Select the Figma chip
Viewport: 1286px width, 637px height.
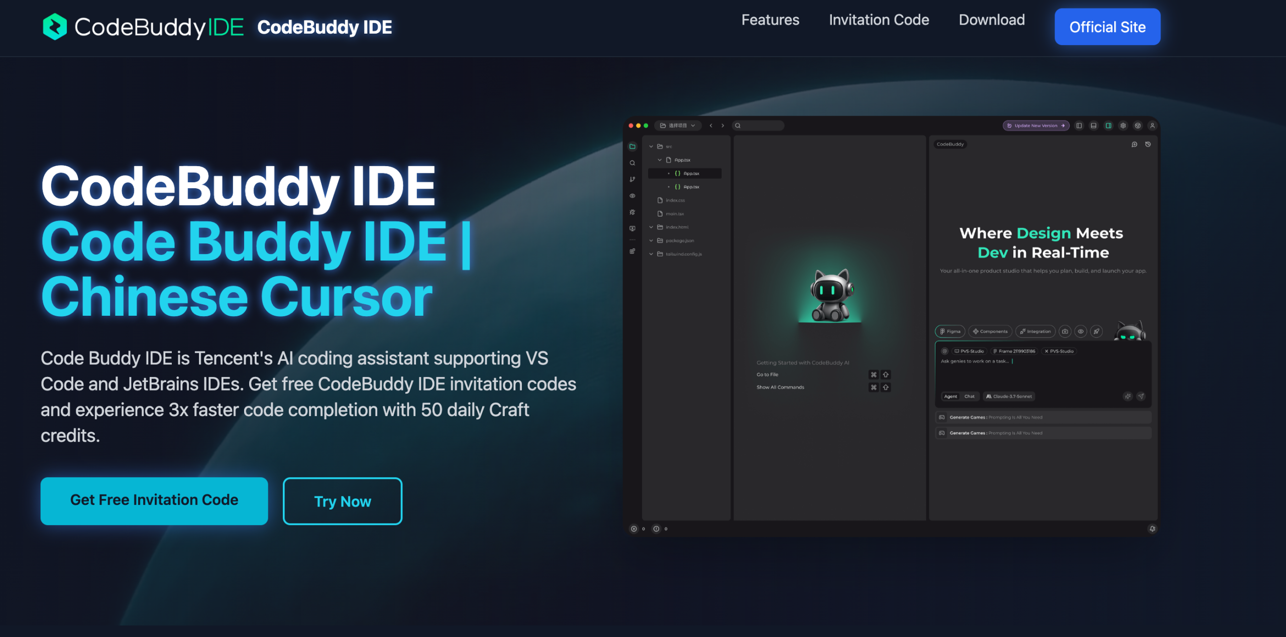tap(950, 331)
